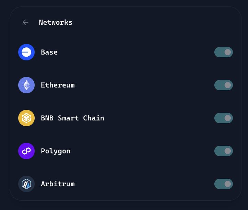Screen dimensions: 248x210
Task: Select the Base network name
Action: pyautogui.click(x=49, y=52)
